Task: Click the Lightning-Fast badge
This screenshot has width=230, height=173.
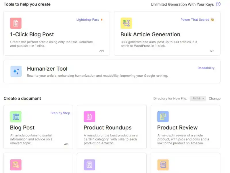Action: [x=88, y=20]
